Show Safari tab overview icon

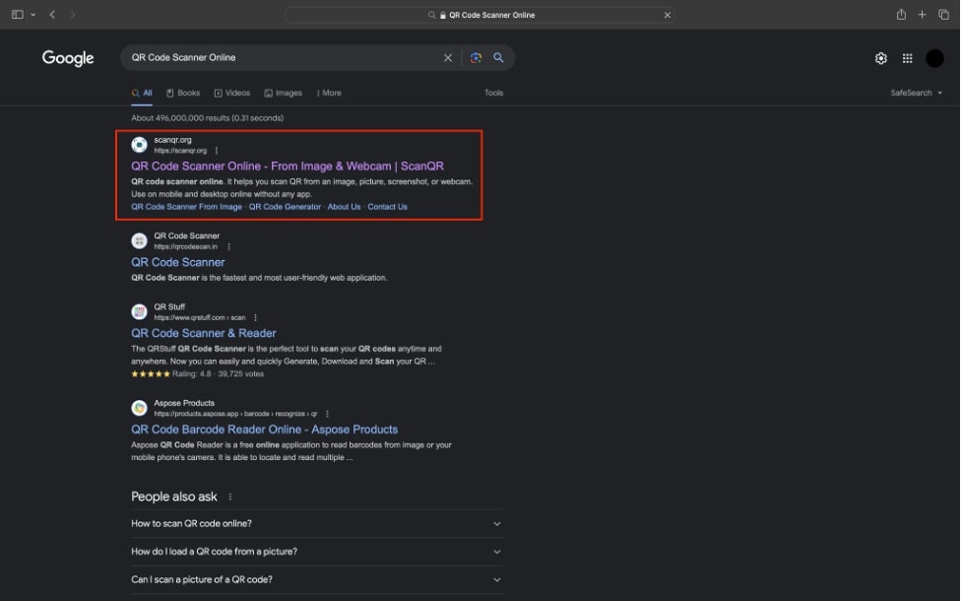(x=943, y=15)
